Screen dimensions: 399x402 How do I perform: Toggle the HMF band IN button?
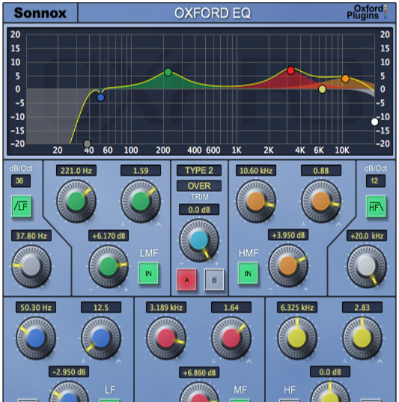coord(248,273)
